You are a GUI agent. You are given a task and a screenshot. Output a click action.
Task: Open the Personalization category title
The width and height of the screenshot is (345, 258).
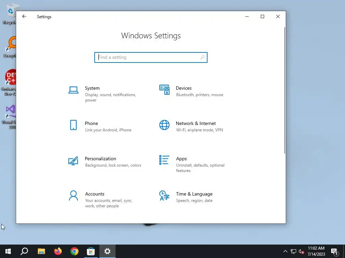[100, 159]
